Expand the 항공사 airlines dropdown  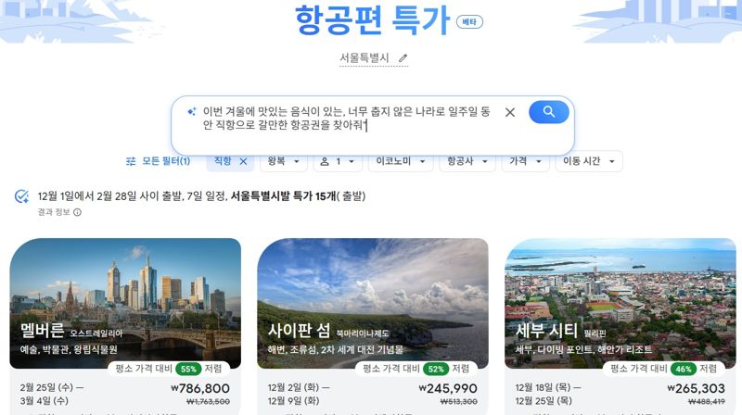pos(467,161)
